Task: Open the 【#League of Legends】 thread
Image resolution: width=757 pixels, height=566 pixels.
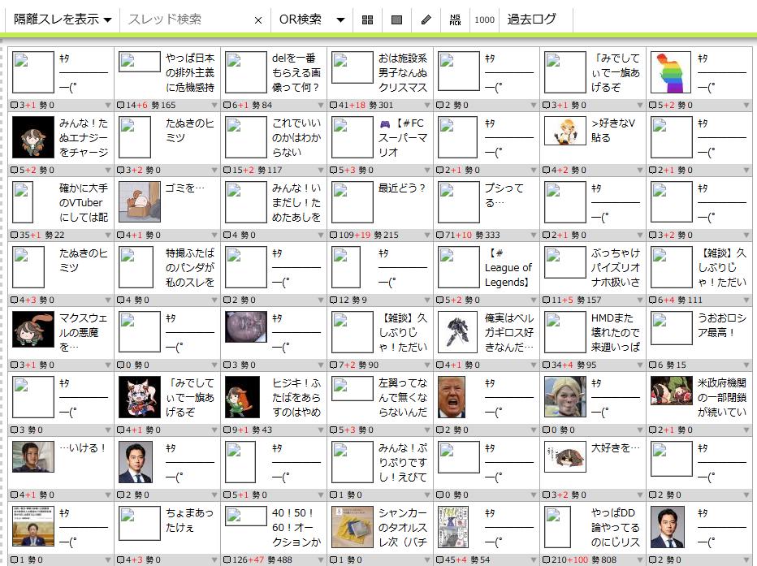Action: point(508,268)
